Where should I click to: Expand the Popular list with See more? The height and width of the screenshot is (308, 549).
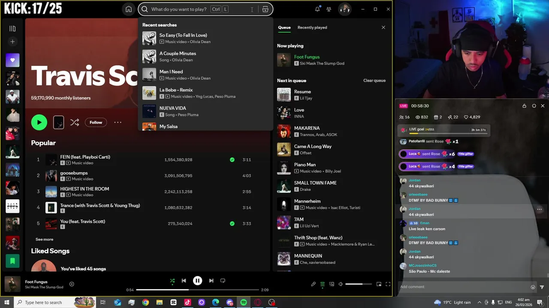coord(44,239)
